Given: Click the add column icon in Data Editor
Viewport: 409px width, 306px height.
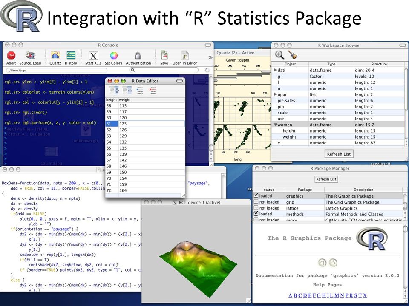Looking at the screenshot, I should 114,90.
